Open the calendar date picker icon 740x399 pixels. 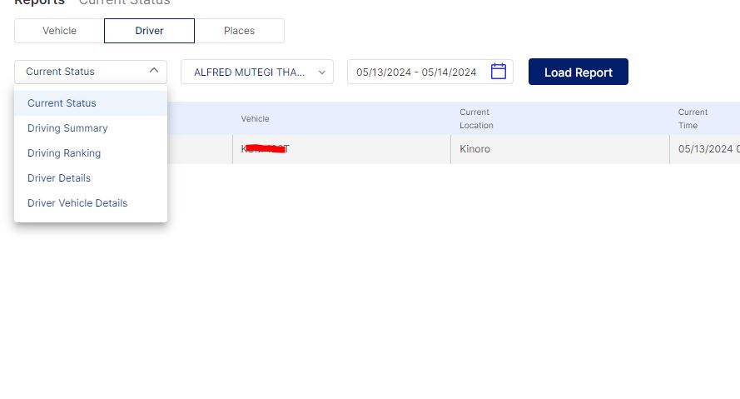click(x=499, y=72)
